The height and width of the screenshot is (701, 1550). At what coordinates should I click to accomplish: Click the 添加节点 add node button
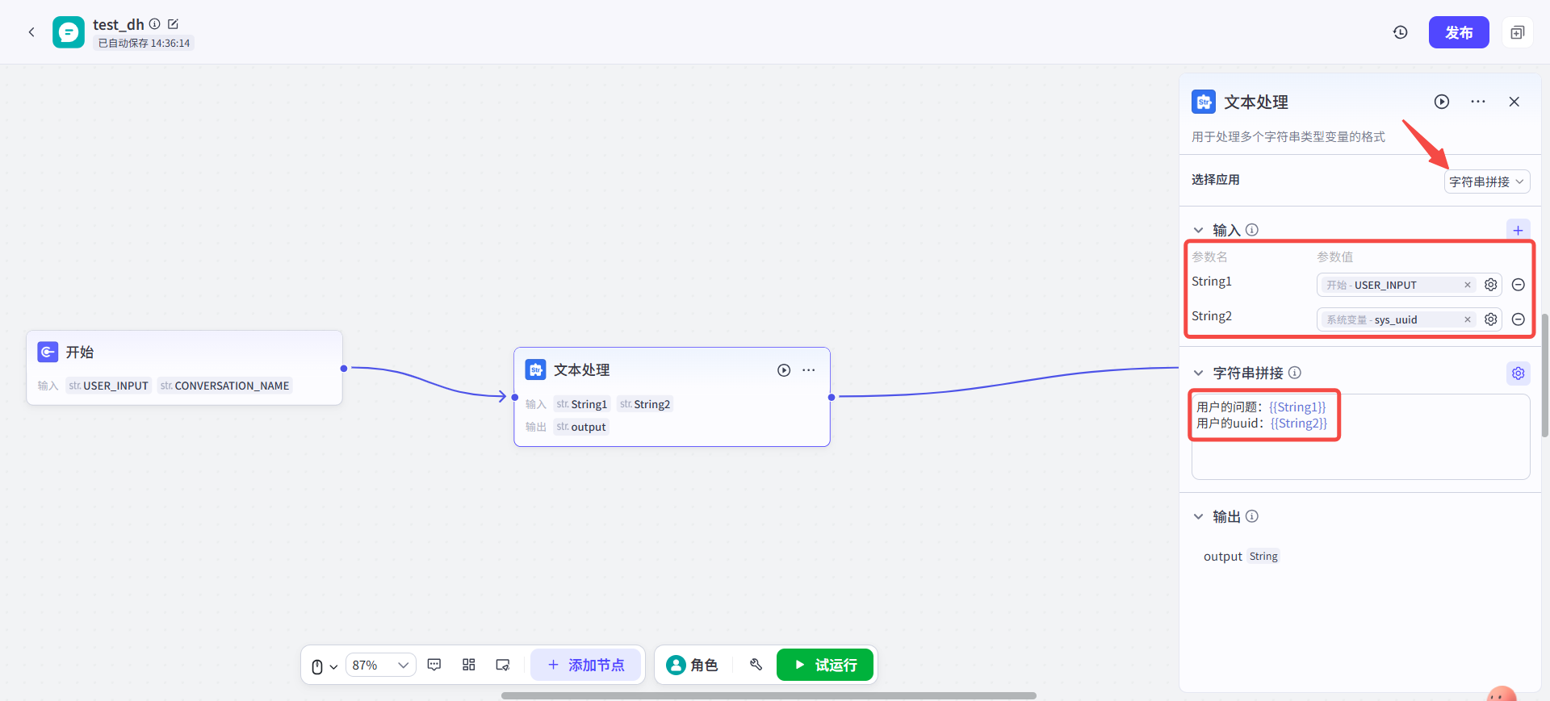tap(586, 665)
